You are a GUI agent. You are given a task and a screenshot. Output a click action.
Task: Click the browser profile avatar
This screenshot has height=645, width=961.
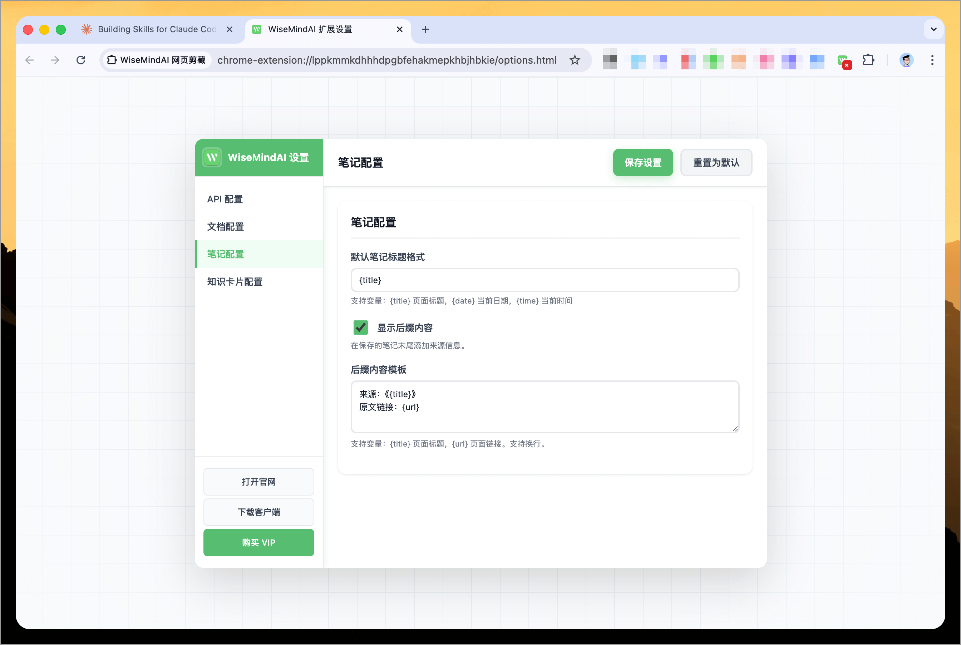(906, 60)
